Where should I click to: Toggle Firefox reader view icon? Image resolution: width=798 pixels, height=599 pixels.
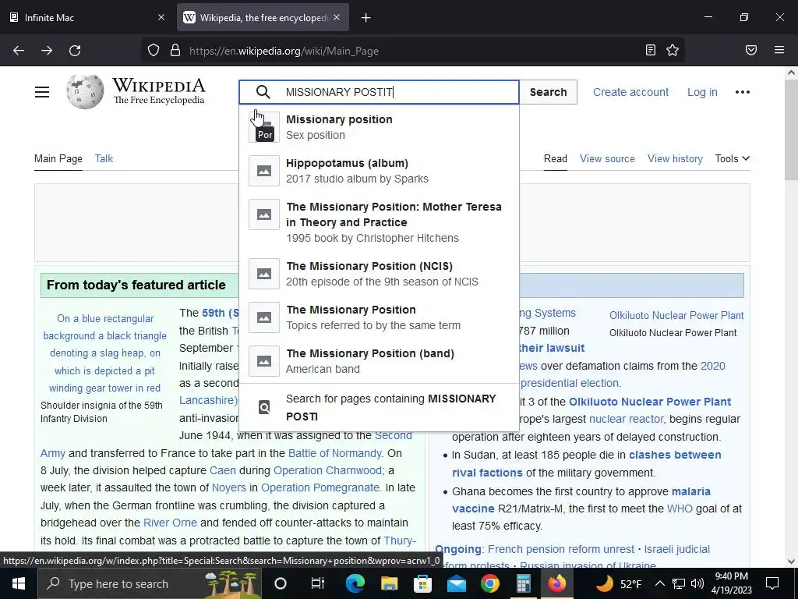(651, 51)
